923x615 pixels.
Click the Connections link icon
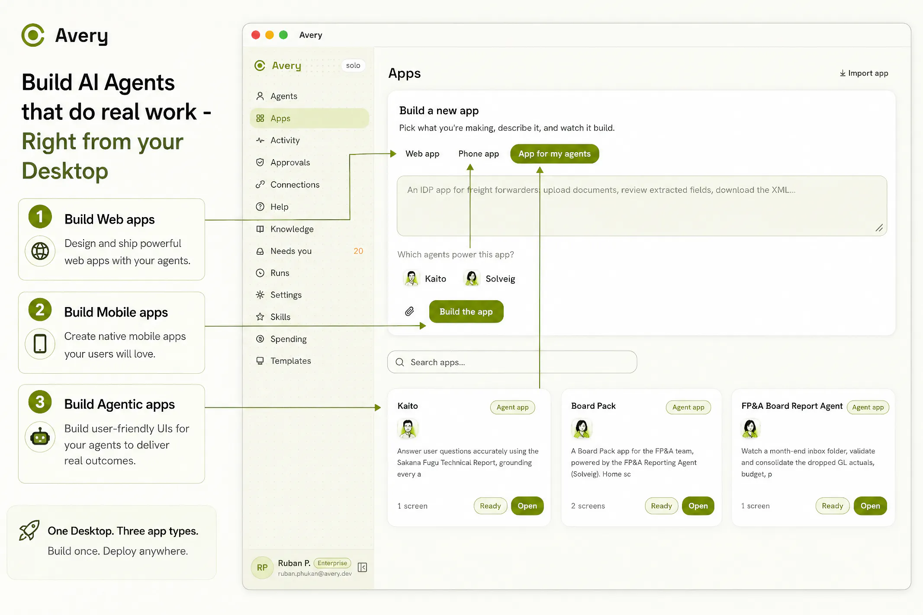(x=260, y=184)
